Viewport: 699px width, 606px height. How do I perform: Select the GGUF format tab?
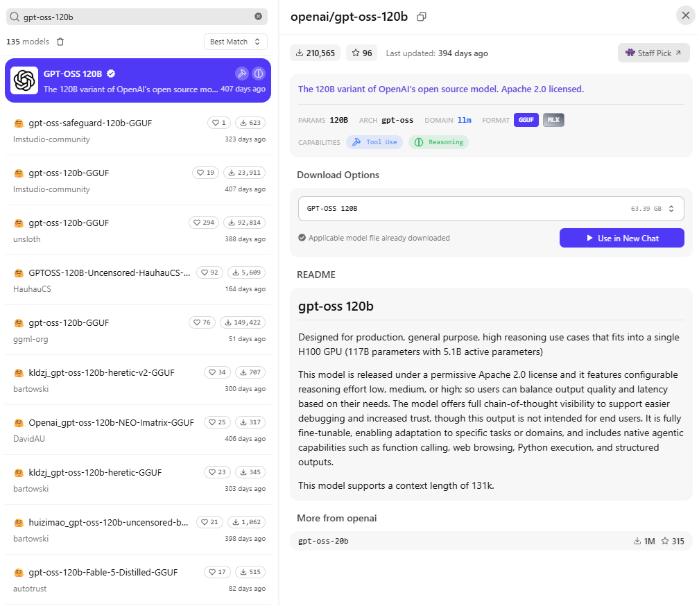click(x=526, y=120)
